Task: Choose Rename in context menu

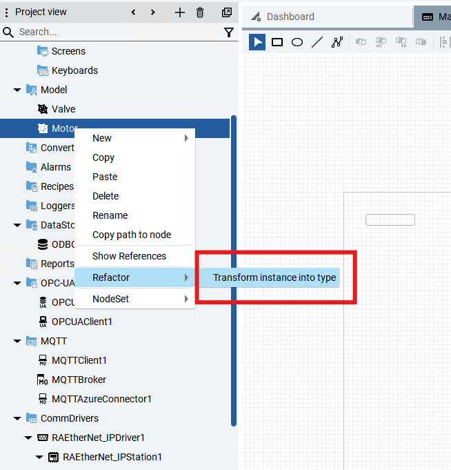Action: click(x=134, y=215)
